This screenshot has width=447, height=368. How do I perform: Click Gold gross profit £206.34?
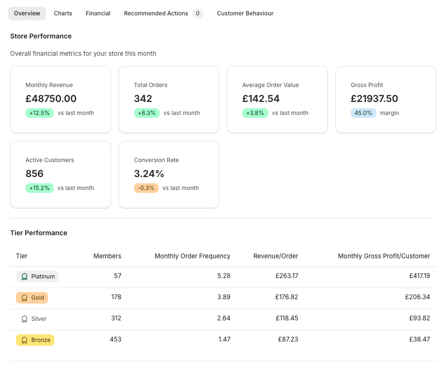click(418, 297)
